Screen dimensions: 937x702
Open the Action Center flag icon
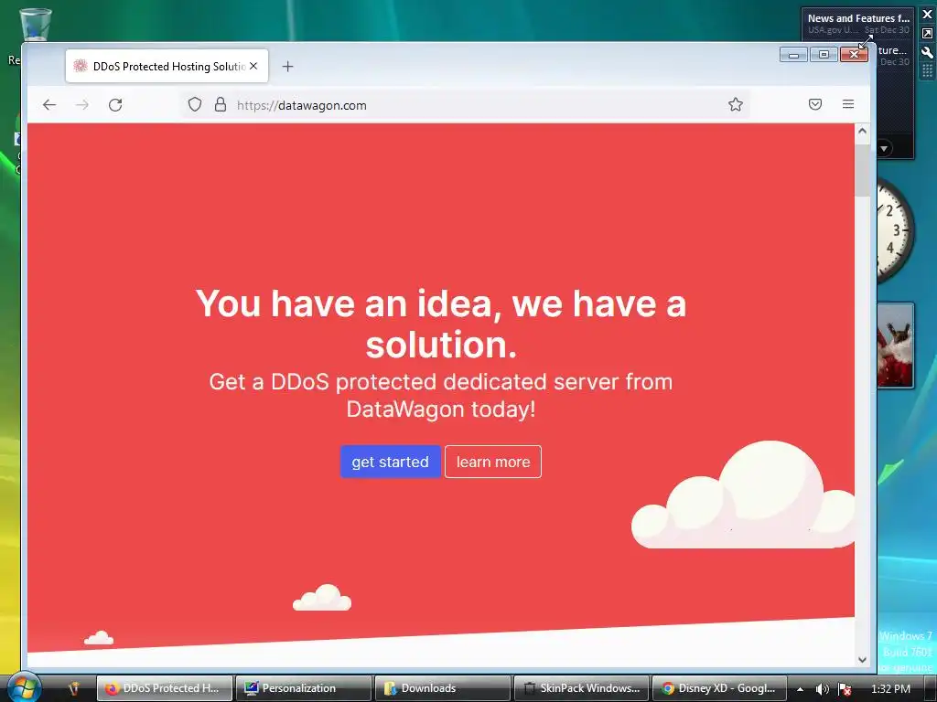(x=845, y=689)
